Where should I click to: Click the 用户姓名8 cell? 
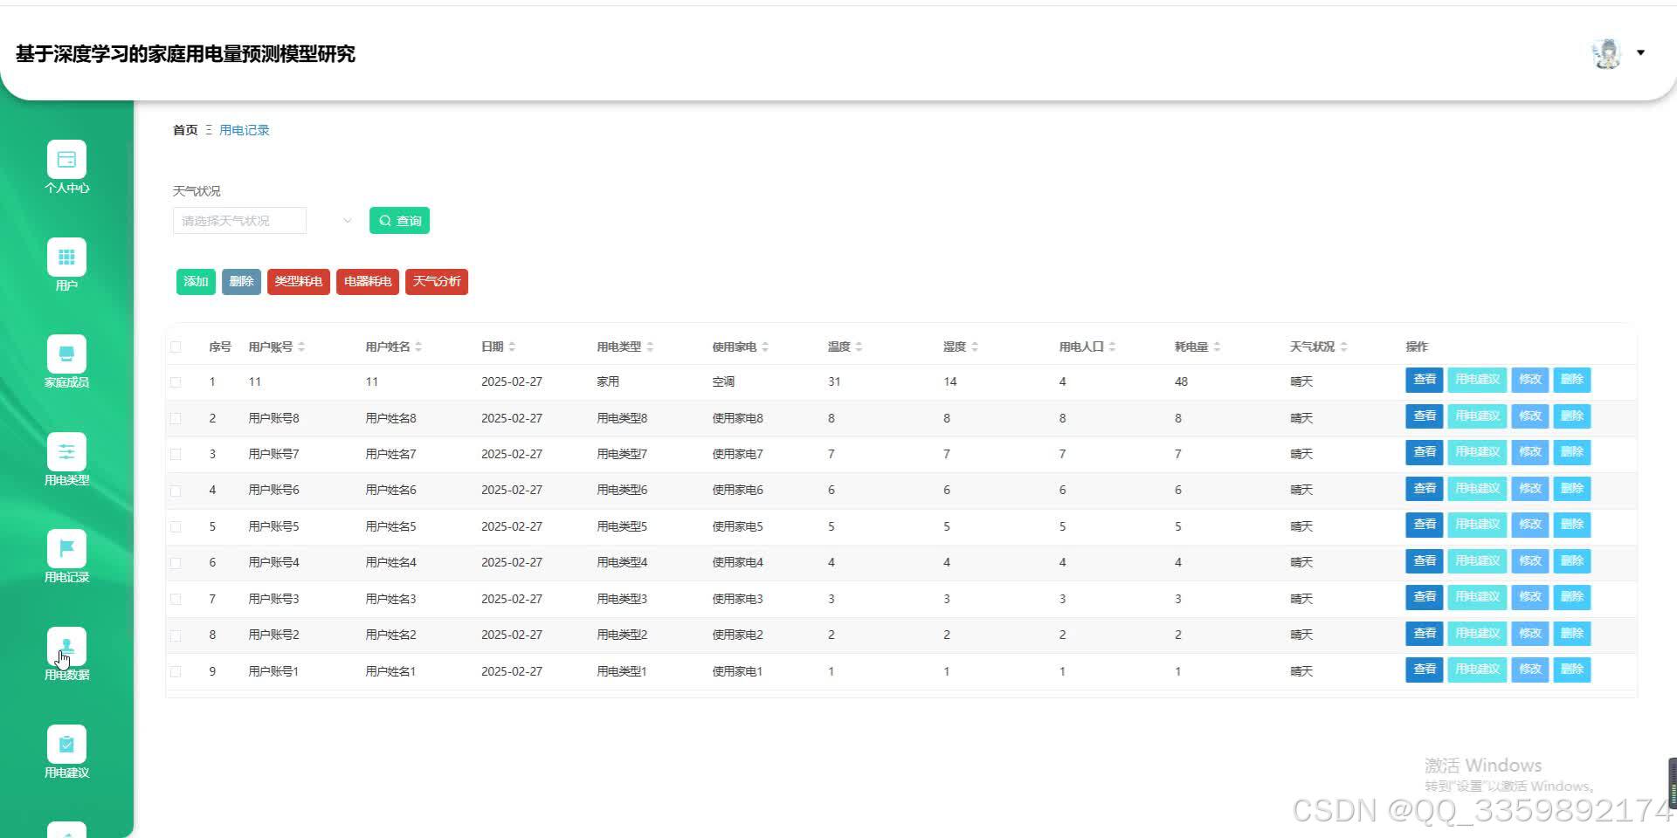coord(390,418)
